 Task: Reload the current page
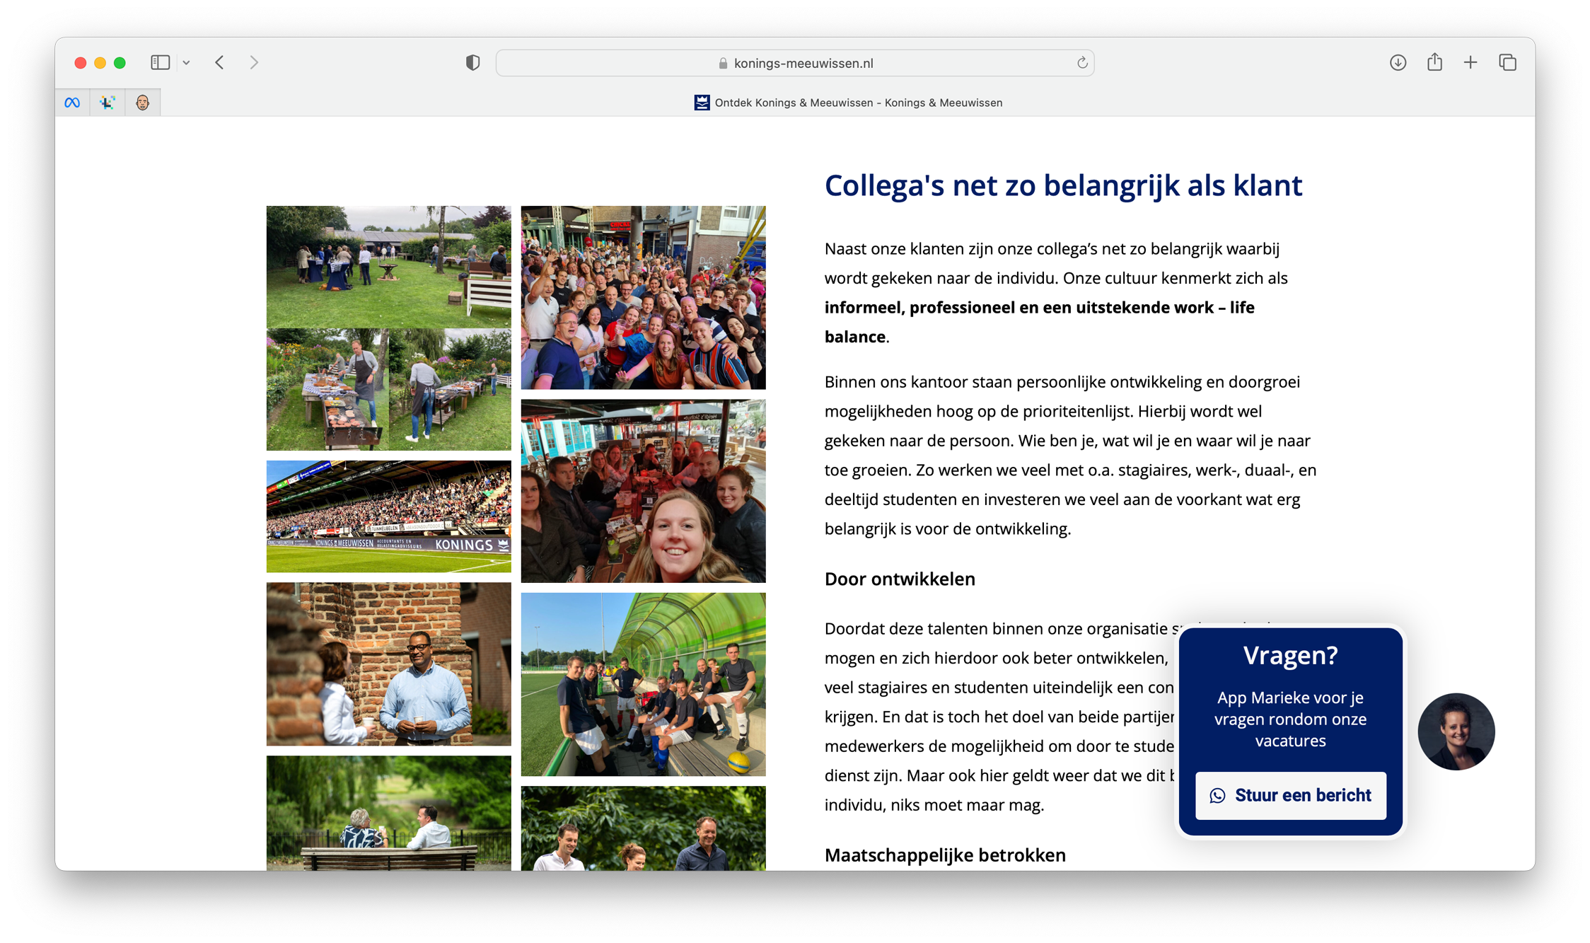click(x=1081, y=63)
